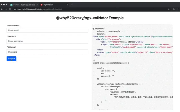Viewport: 180px width, 112px height.
Task: Click the validationMessages: { code line
Action: coord(112,87)
